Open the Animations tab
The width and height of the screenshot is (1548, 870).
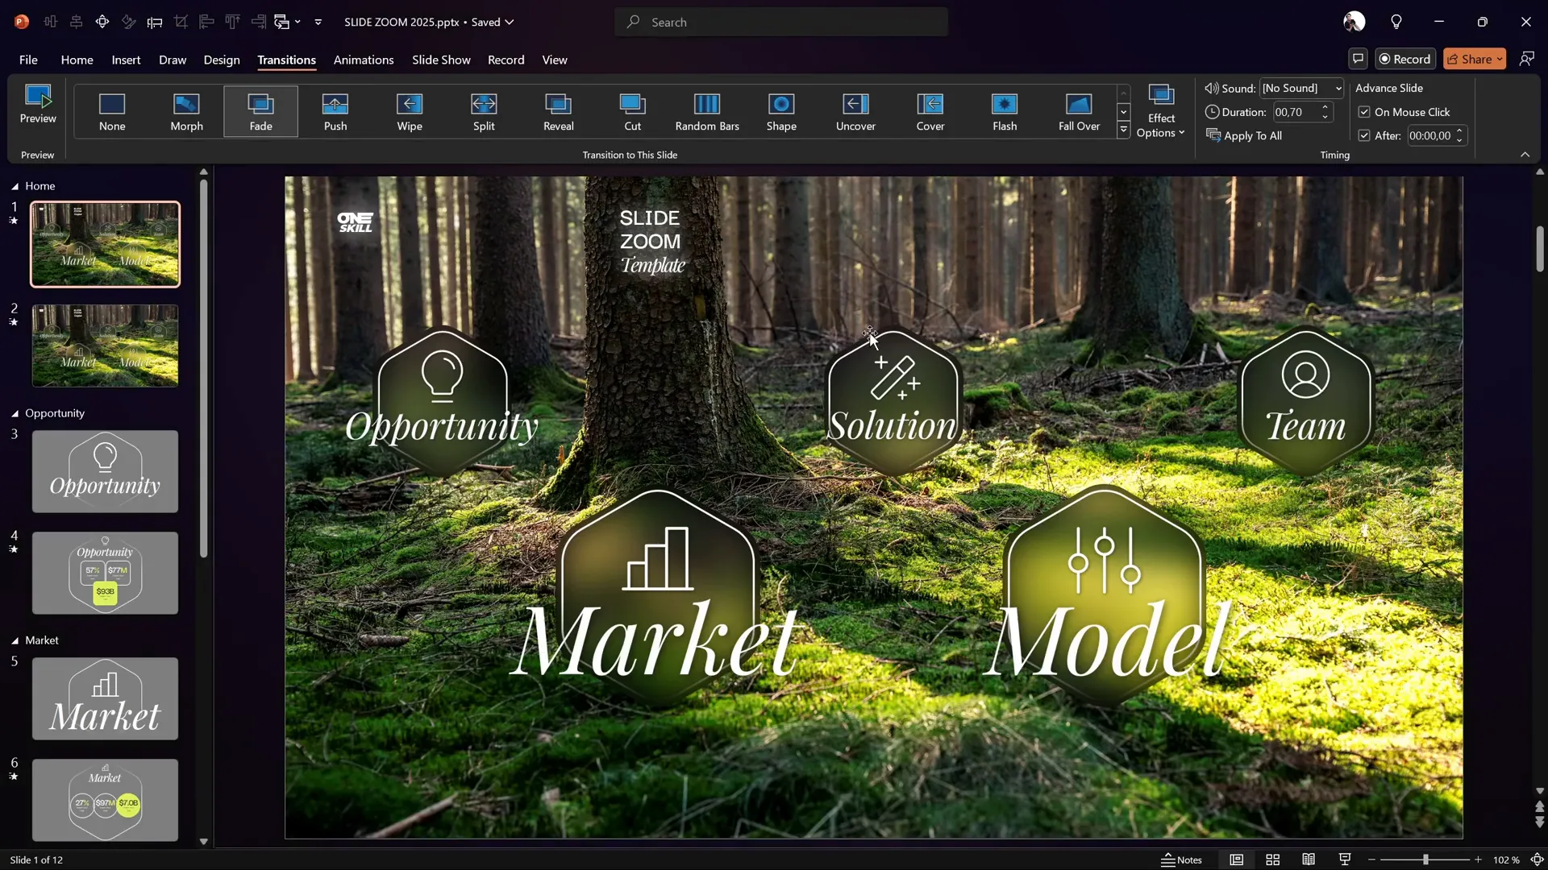coord(364,60)
